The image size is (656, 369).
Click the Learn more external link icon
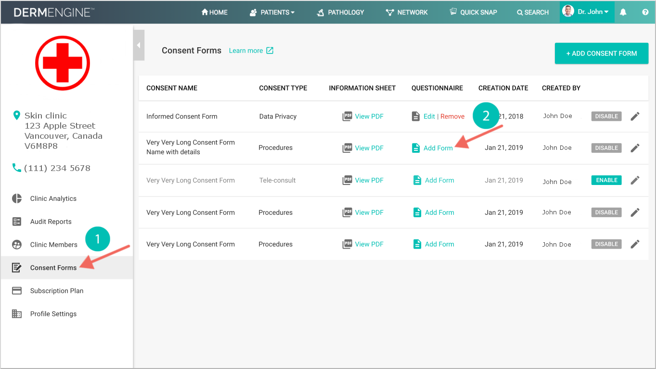[x=270, y=51]
